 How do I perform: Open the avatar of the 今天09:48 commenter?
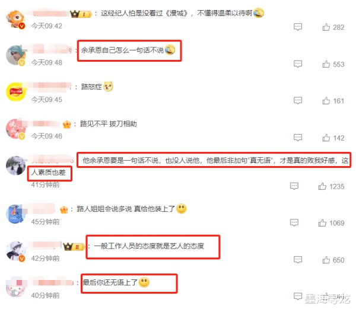(x=15, y=55)
